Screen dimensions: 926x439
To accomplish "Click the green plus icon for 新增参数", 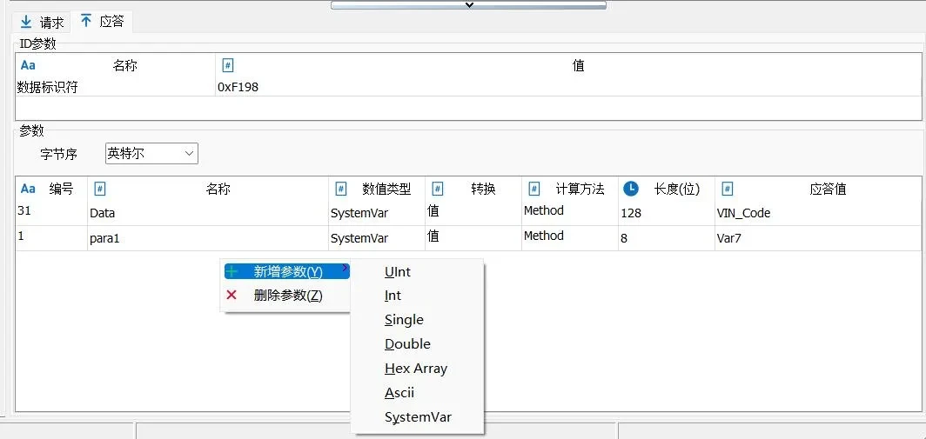I will pos(231,271).
